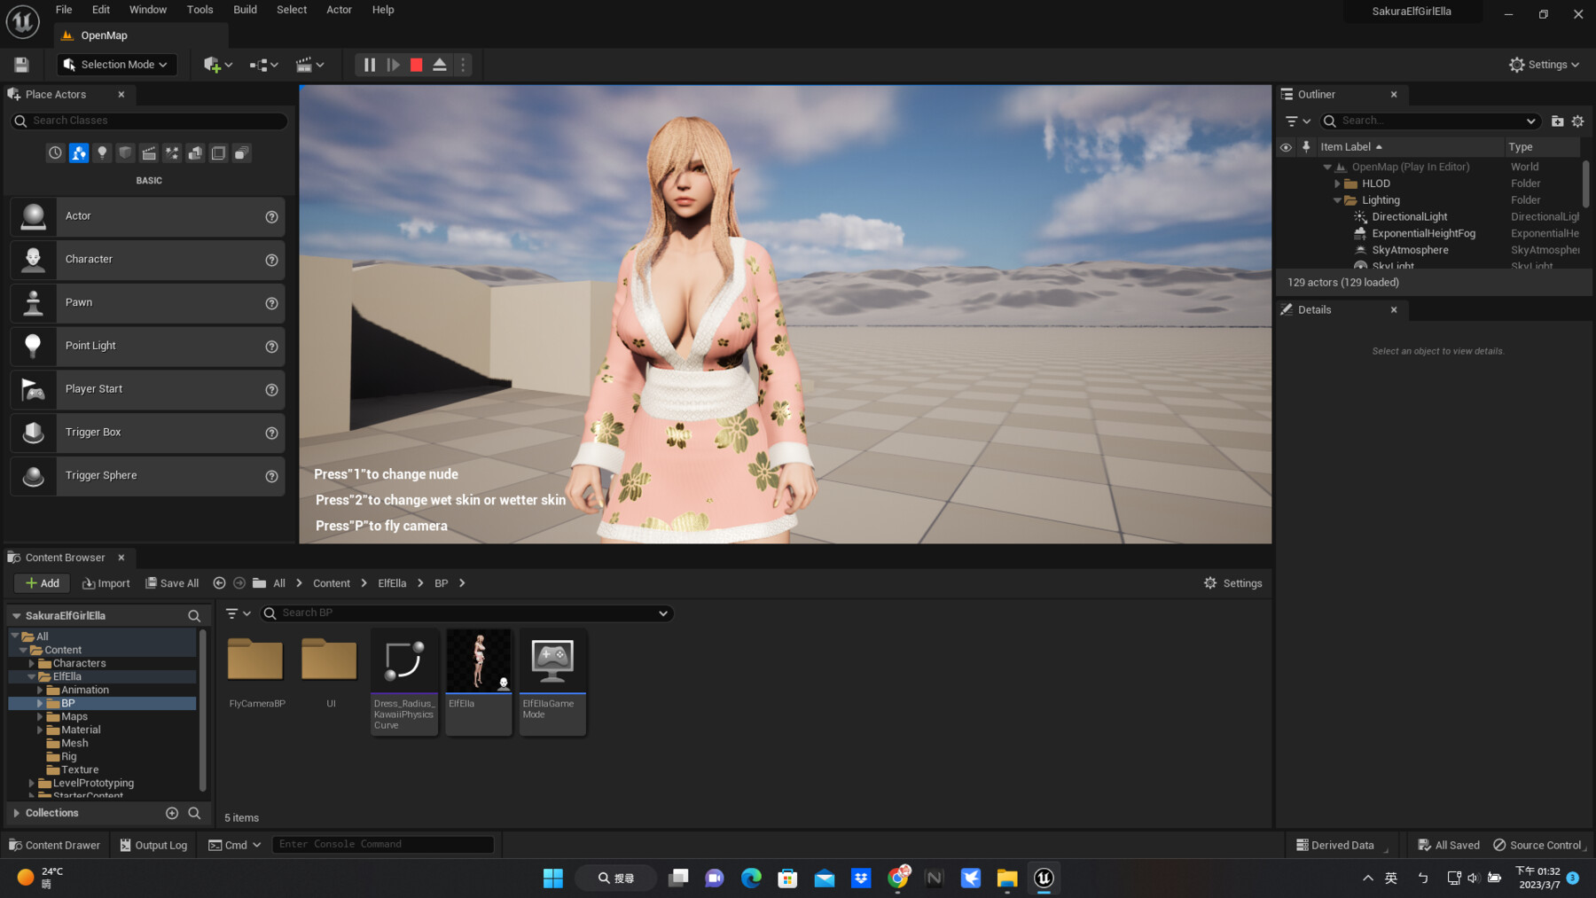Select the Visual Effects category icon
This screenshot has width=1596, height=898.
(171, 152)
